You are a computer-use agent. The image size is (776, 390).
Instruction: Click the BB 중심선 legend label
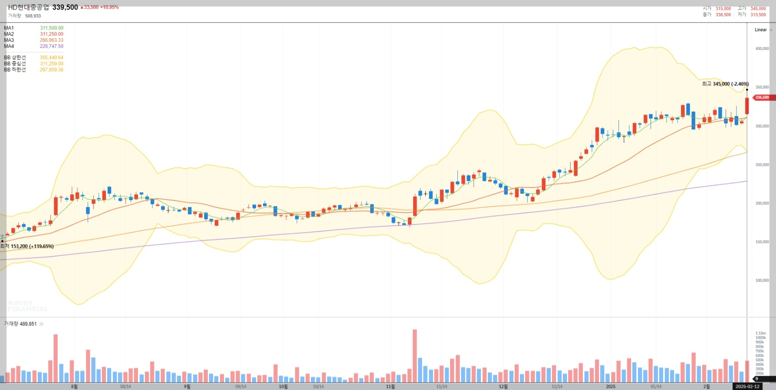click(x=15, y=64)
